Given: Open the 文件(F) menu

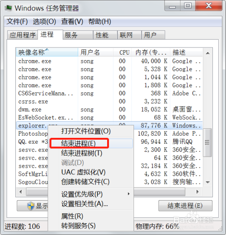Looking at the screenshot, I should 17,21.
